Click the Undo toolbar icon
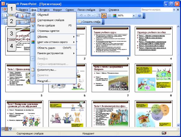181x137 pixels. click(81, 16)
